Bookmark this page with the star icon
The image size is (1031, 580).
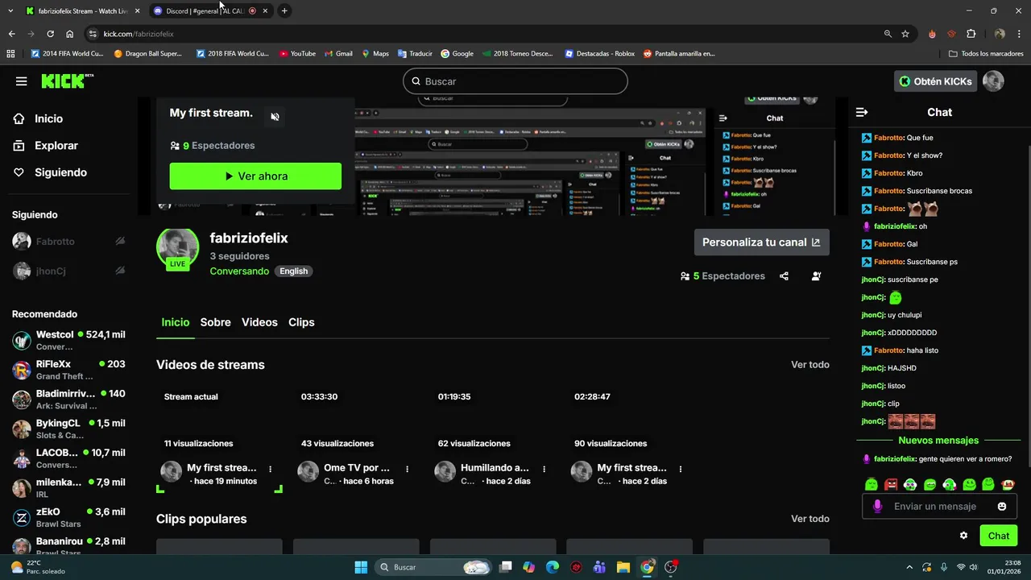(905, 34)
